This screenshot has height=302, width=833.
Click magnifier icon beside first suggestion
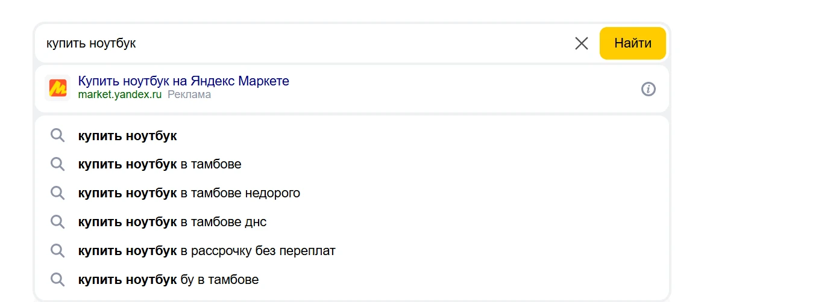point(57,135)
